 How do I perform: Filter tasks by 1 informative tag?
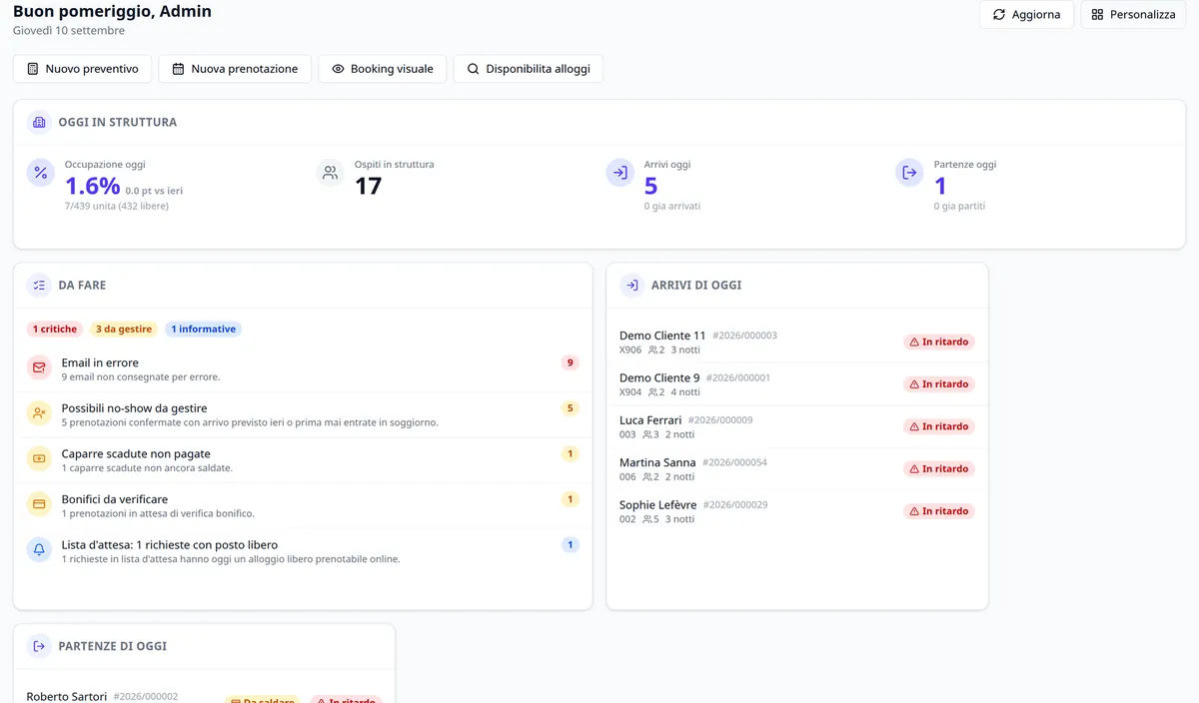(x=203, y=329)
